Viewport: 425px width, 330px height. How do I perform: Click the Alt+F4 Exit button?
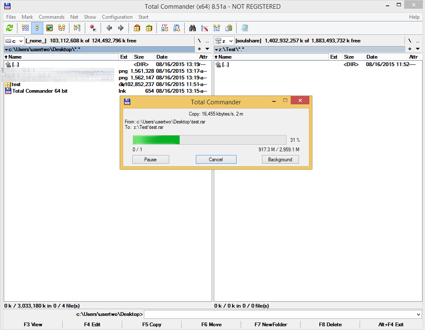click(391, 325)
